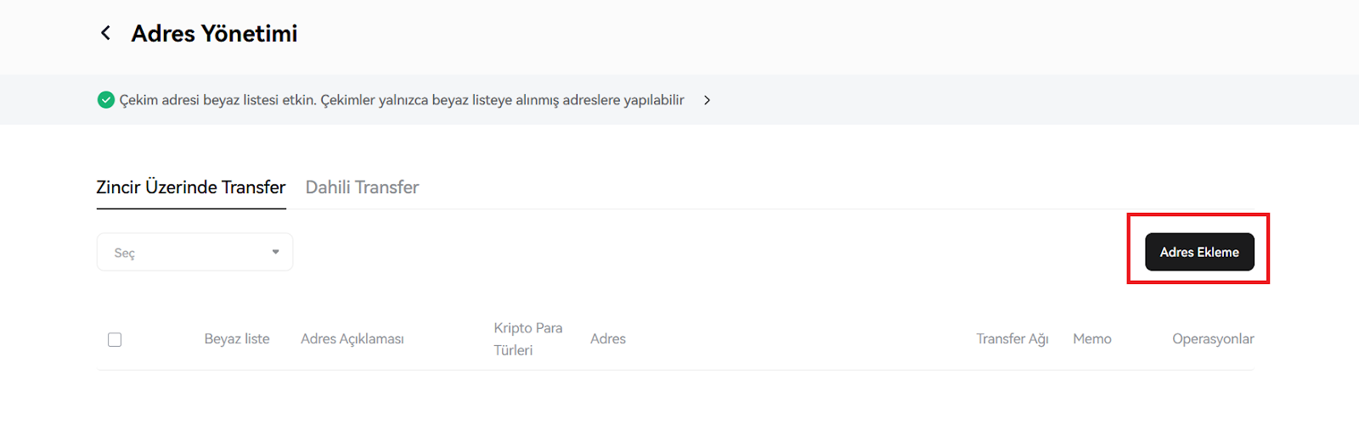Click the Adres Yönetimi page title
The image size is (1359, 446).
(x=214, y=33)
